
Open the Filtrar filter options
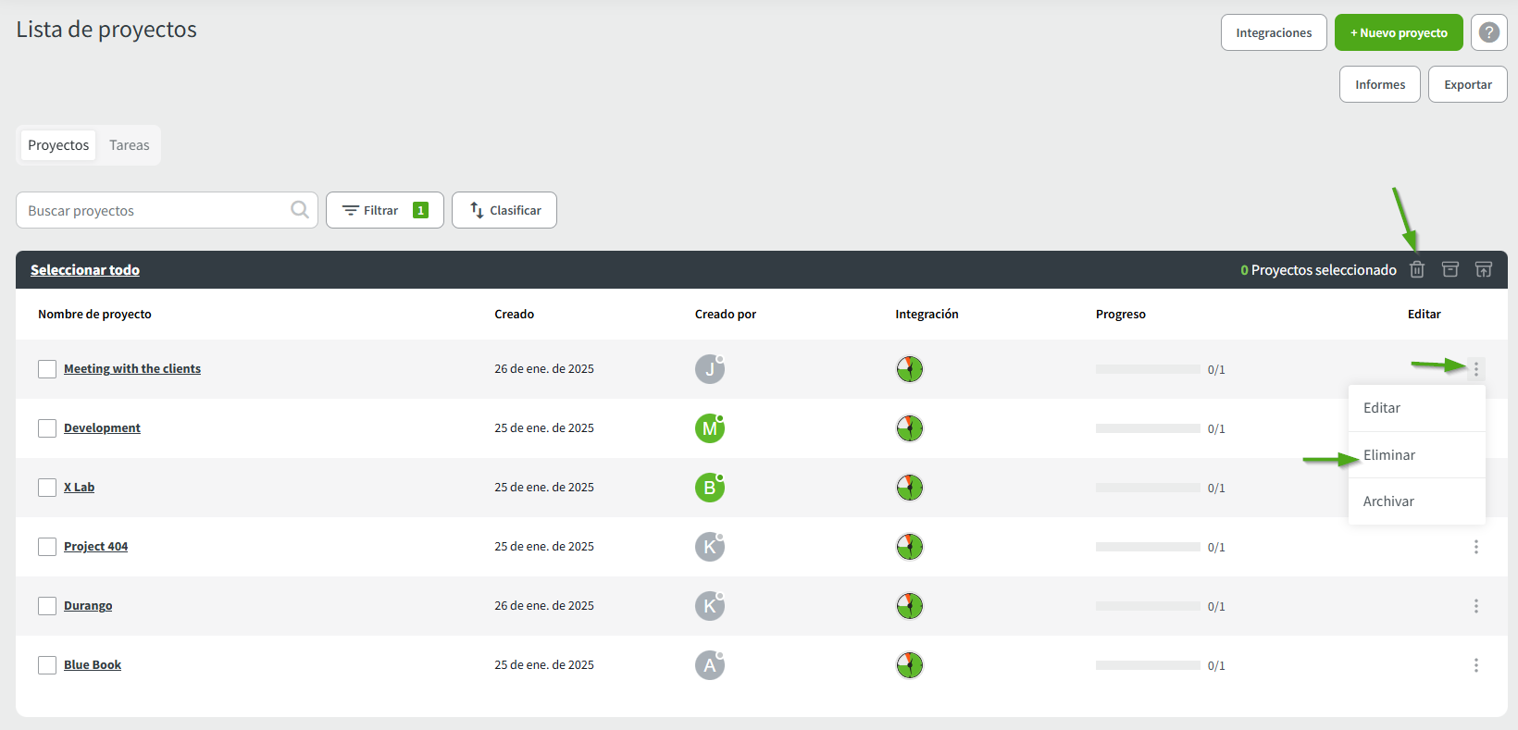[384, 210]
